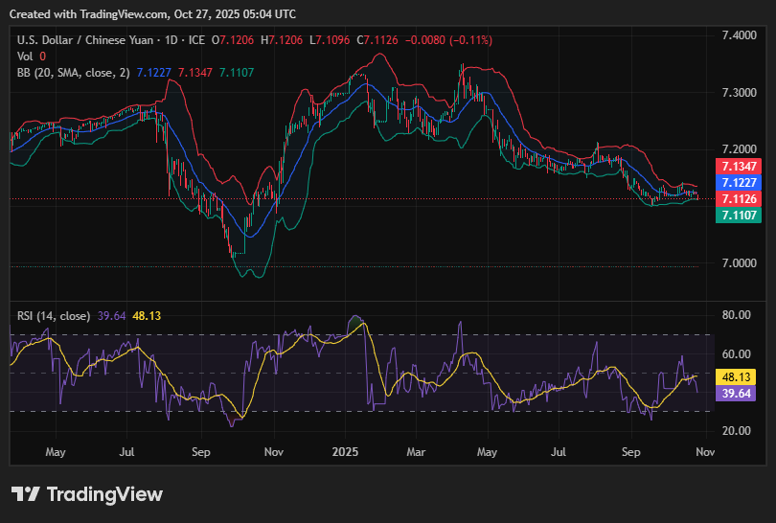The width and height of the screenshot is (776, 523).
Task: Click the 2025 label on time axis
Action: pos(345,449)
